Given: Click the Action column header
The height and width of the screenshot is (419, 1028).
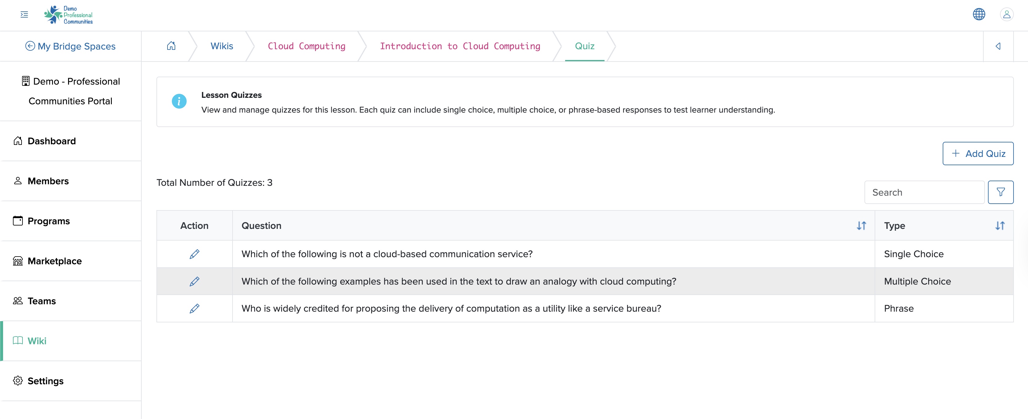Looking at the screenshot, I should coord(194,225).
